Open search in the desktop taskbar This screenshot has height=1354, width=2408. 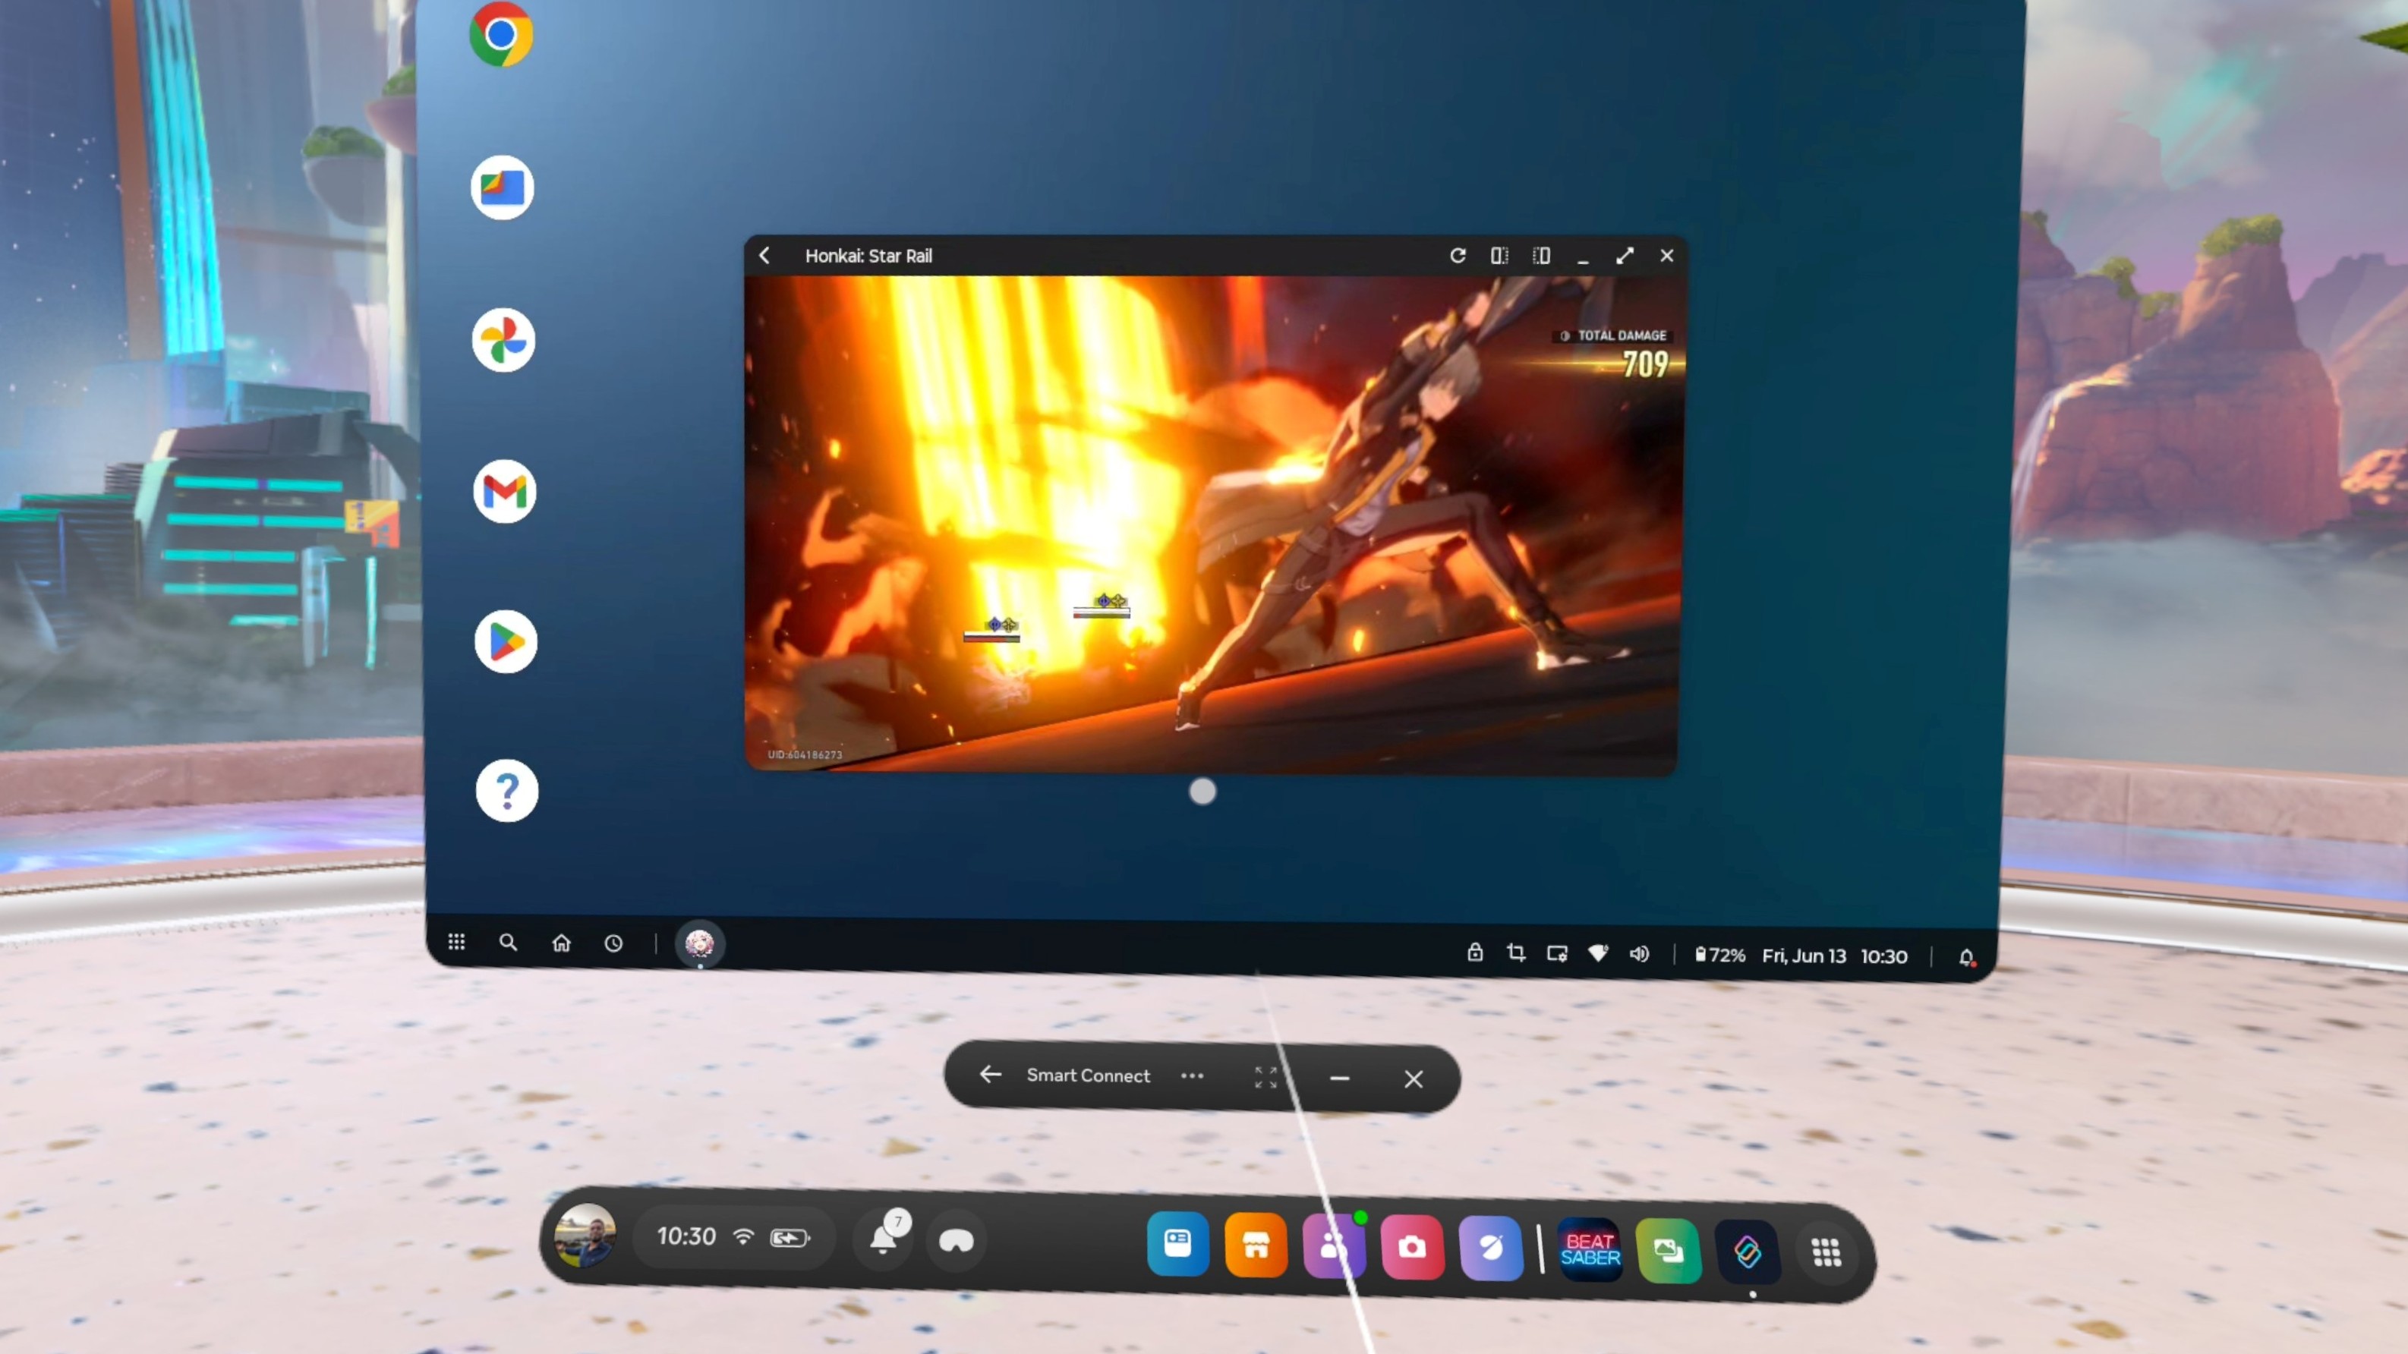[x=508, y=942]
